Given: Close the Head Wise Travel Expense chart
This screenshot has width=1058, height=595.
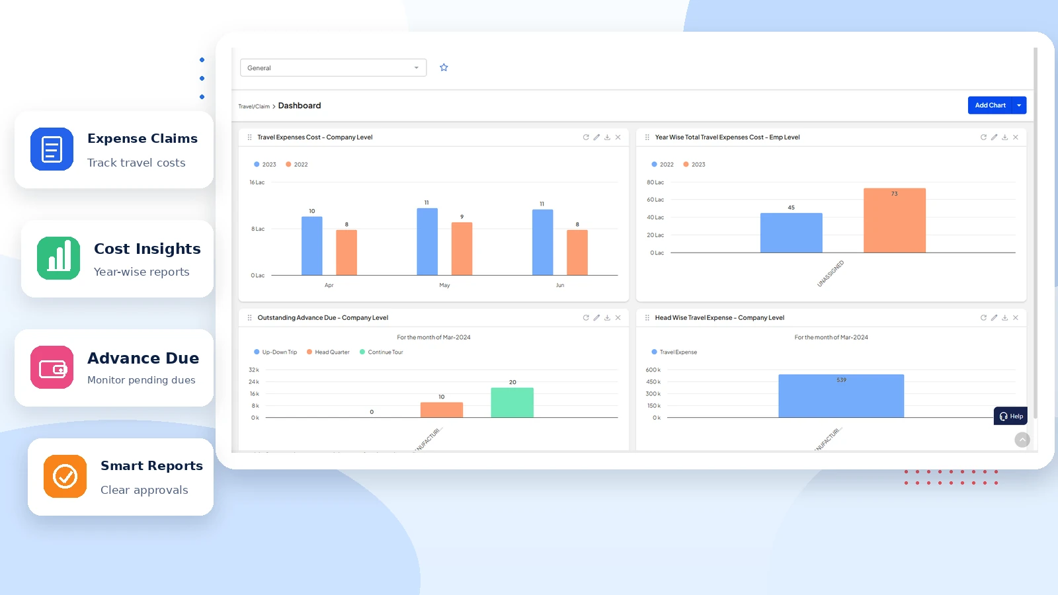Looking at the screenshot, I should pyautogui.click(x=1016, y=318).
